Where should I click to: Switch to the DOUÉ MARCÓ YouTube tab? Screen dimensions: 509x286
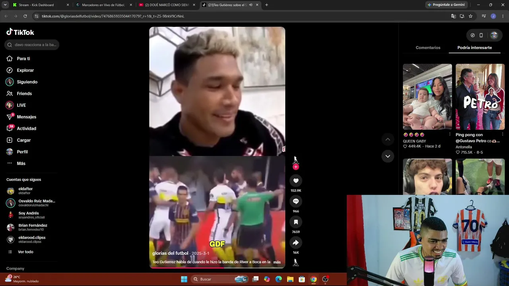tap(167, 5)
